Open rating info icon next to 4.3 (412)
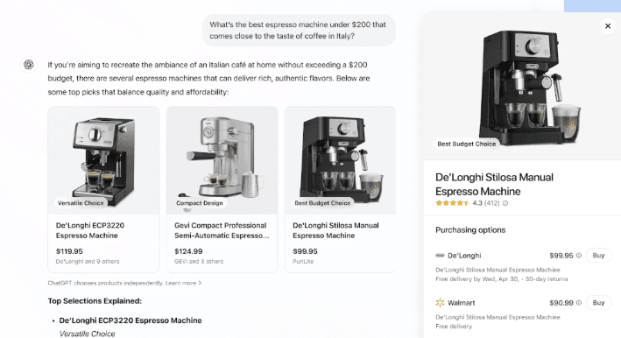Image resolution: width=621 pixels, height=338 pixels. point(505,203)
